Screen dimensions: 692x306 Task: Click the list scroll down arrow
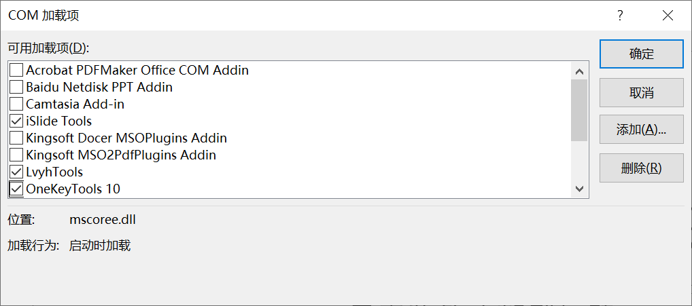[579, 189]
